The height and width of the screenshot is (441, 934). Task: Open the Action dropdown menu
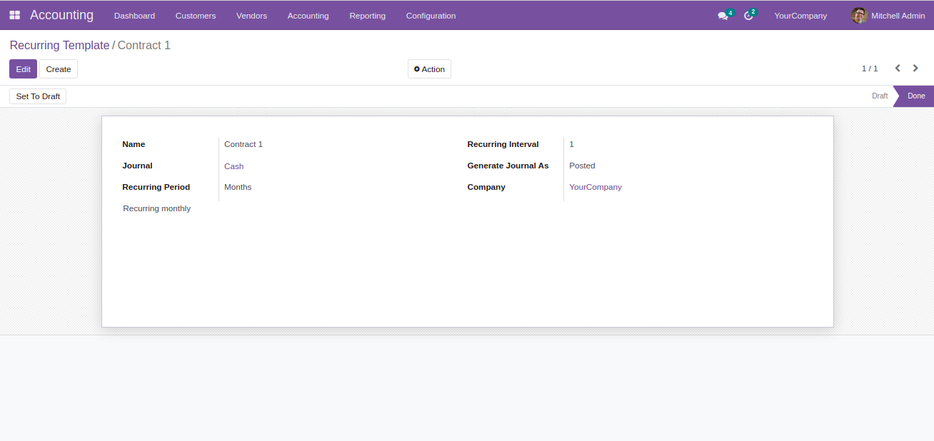(429, 69)
